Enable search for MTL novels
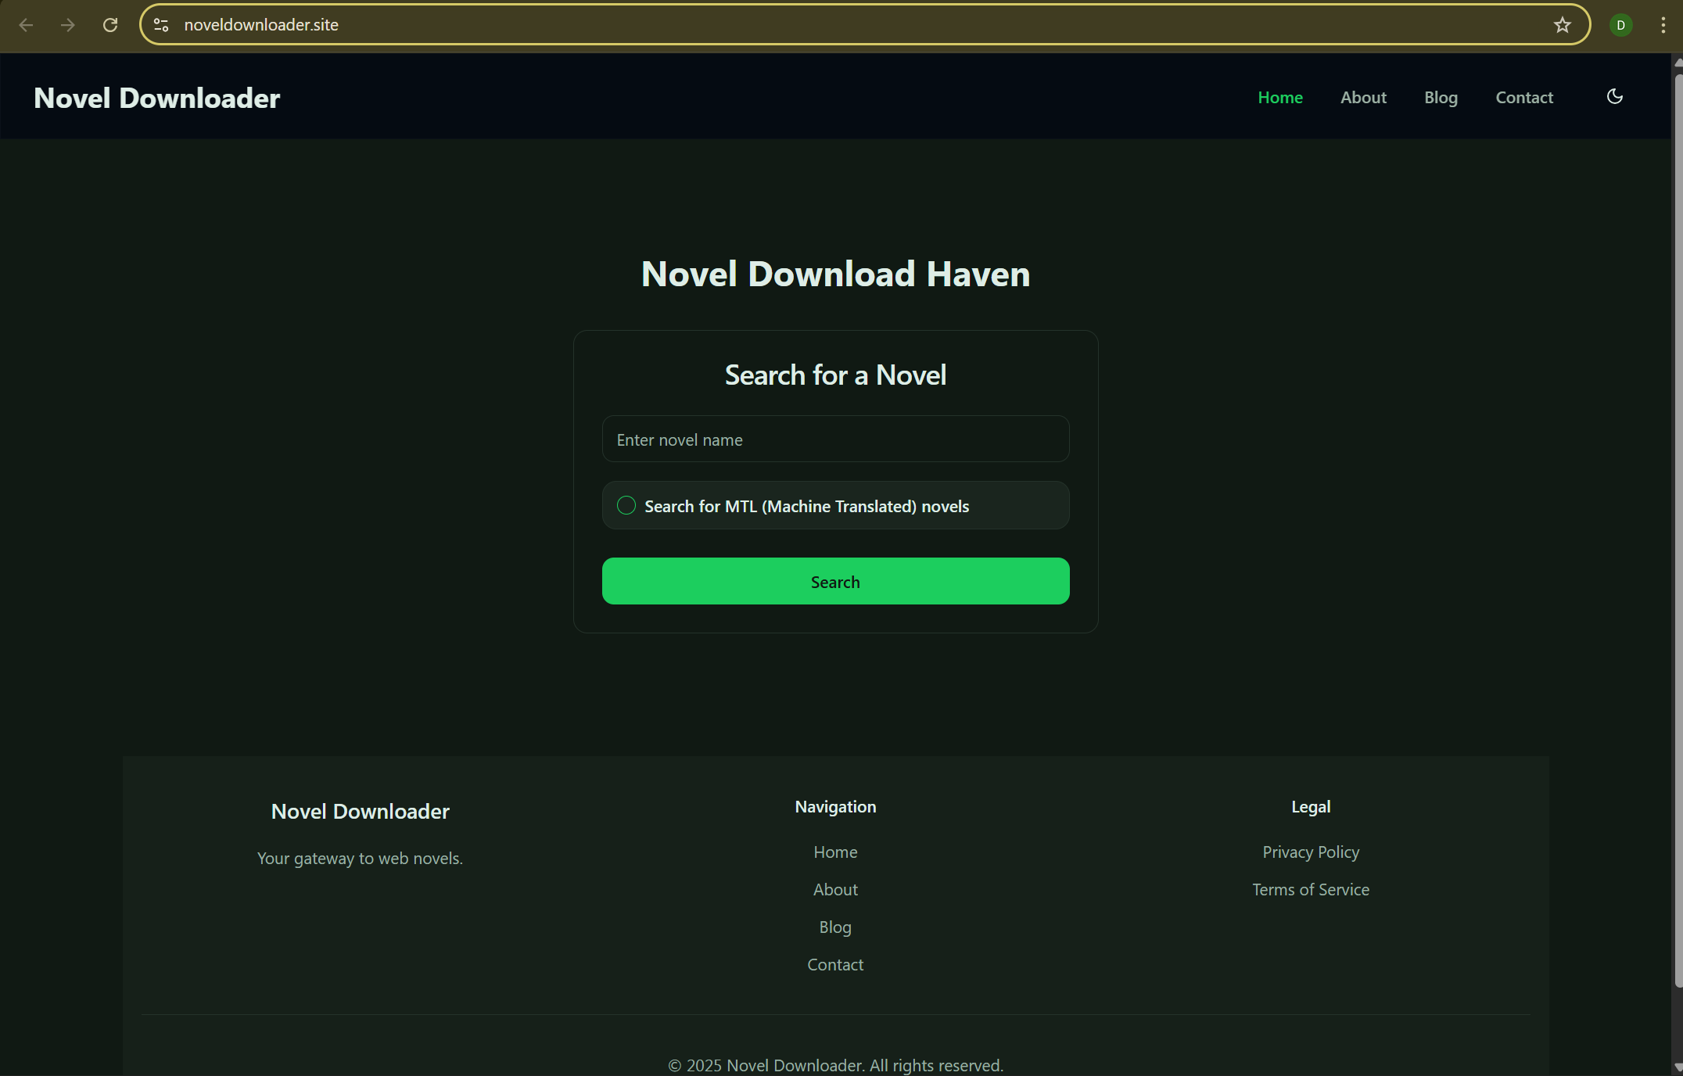 626,505
